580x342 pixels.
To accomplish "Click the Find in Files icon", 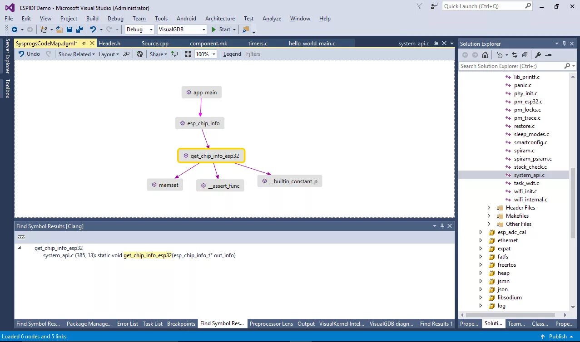I will [246, 29].
